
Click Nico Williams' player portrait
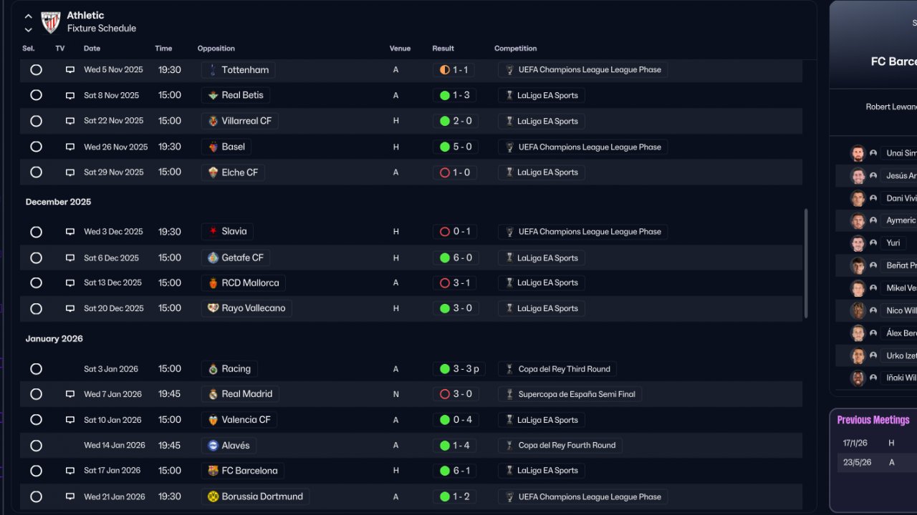click(858, 311)
